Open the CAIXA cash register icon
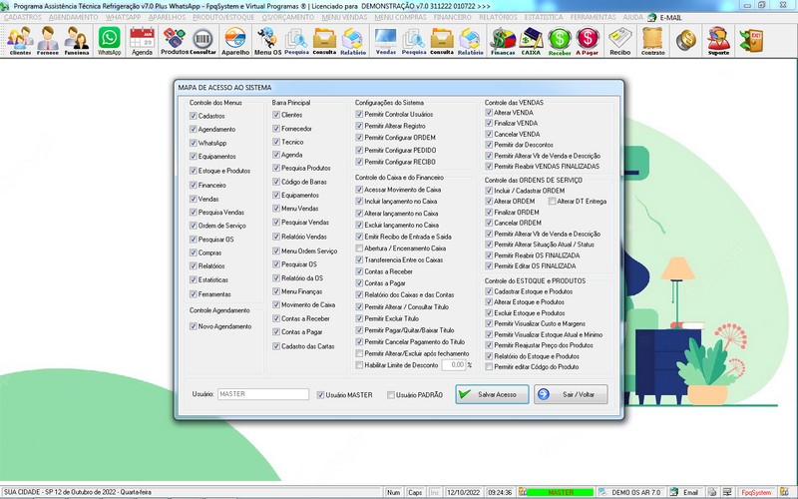798x499 pixels. [x=532, y=41]
